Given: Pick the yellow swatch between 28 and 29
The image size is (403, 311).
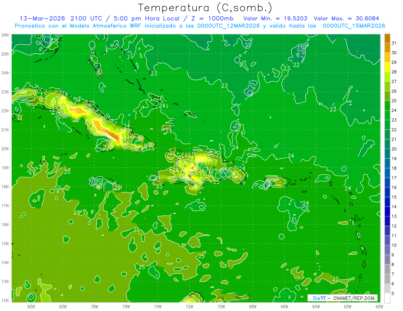Looking at the screenshot, I should pos(387,67).
